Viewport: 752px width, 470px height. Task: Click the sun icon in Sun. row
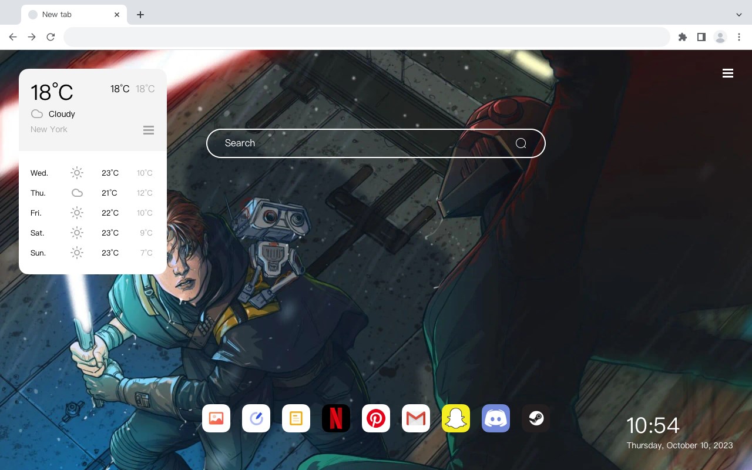pyautogui.click(x=77, y=253)
